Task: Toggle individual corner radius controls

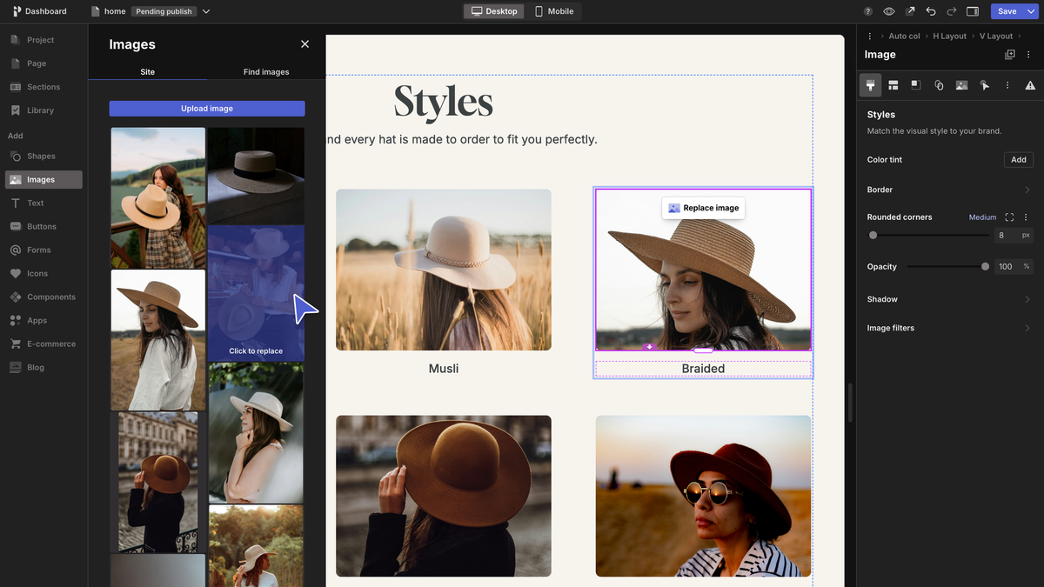Action: [1009, 217]
